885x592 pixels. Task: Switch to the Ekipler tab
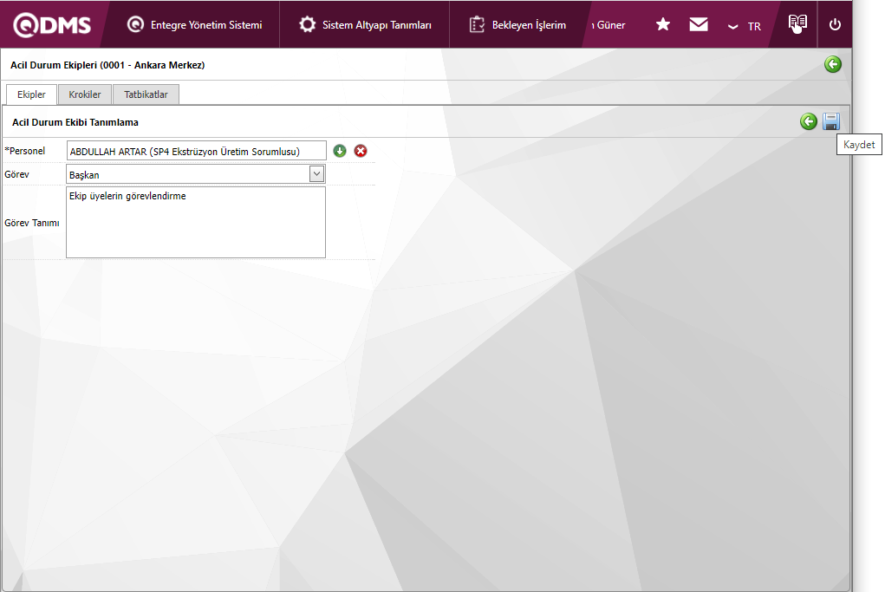31,94
